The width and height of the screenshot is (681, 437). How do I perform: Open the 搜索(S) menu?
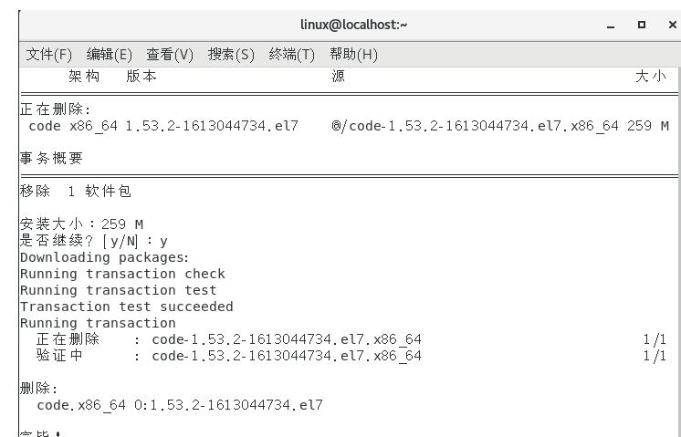231,55
